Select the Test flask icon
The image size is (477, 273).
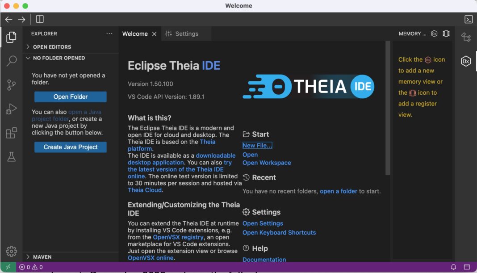pyautogui.click(x=11, y=156)
